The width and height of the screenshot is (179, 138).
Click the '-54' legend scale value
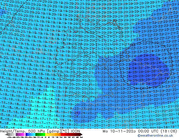coord(9,137)
